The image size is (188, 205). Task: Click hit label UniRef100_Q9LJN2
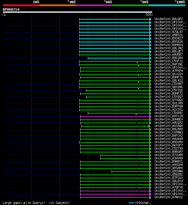point(169,48)
